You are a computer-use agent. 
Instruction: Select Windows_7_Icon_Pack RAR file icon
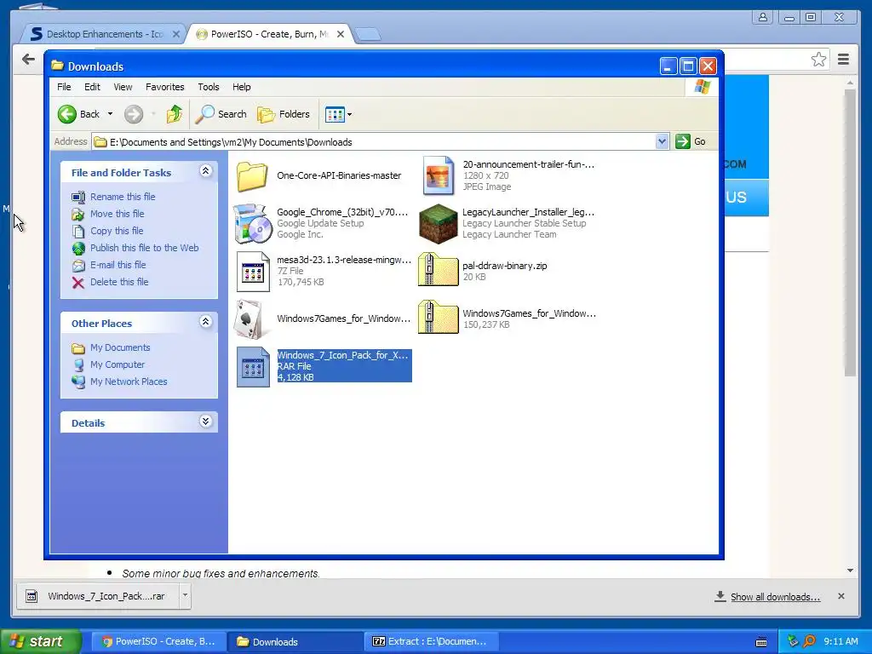[253, 367]
